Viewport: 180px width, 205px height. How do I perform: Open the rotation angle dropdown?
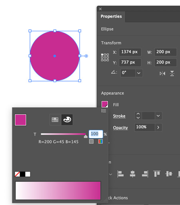click(x=139, y=73)
